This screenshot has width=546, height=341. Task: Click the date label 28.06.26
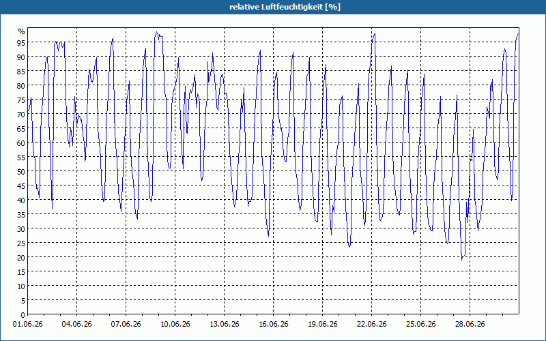pos(470,324)
